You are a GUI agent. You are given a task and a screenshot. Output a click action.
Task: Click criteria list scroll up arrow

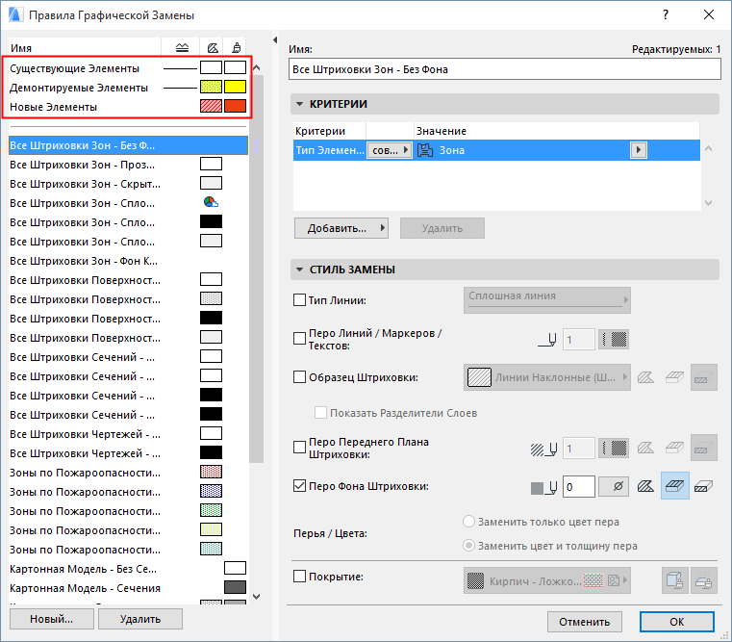point(708,148)
